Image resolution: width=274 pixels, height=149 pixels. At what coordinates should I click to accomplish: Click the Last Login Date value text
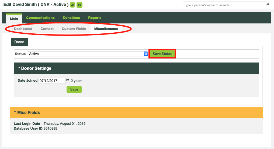pos(64,124)
